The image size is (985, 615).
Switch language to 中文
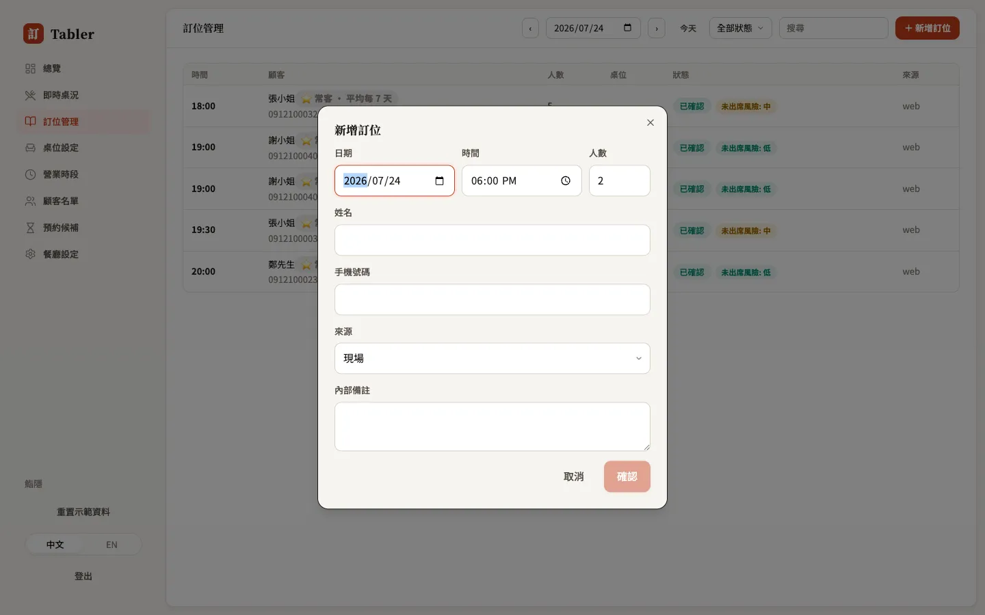(x=55, y=545)
